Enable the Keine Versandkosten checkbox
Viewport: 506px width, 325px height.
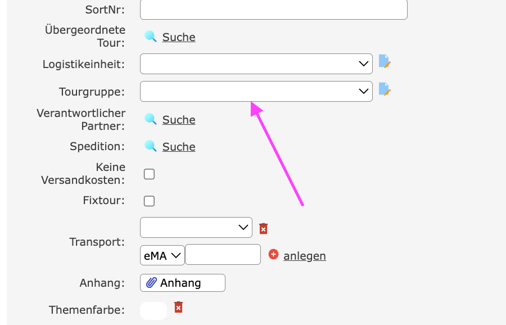point(149,174)
